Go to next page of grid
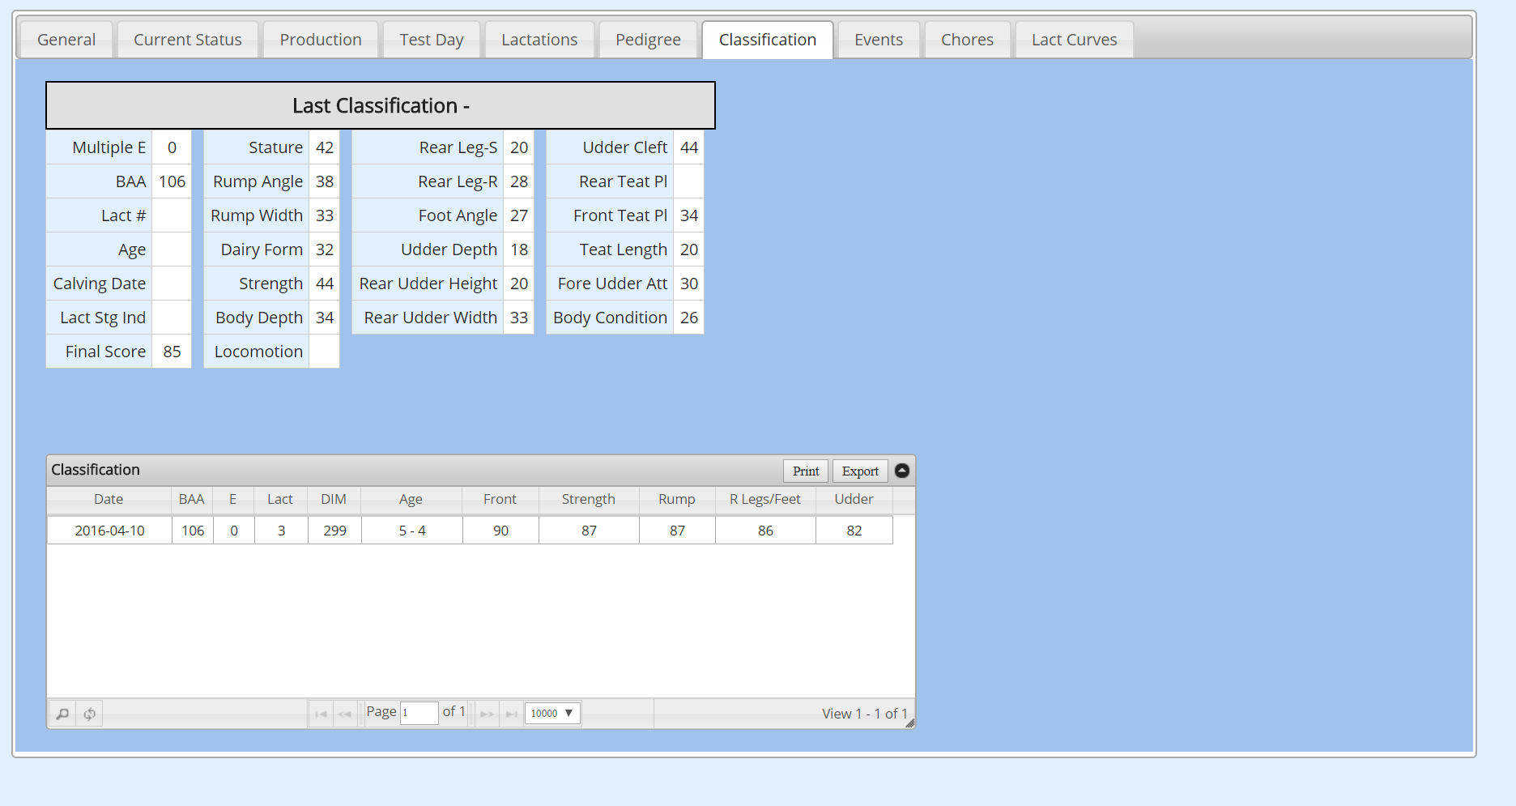1516x806 pixels. [487, 714]
